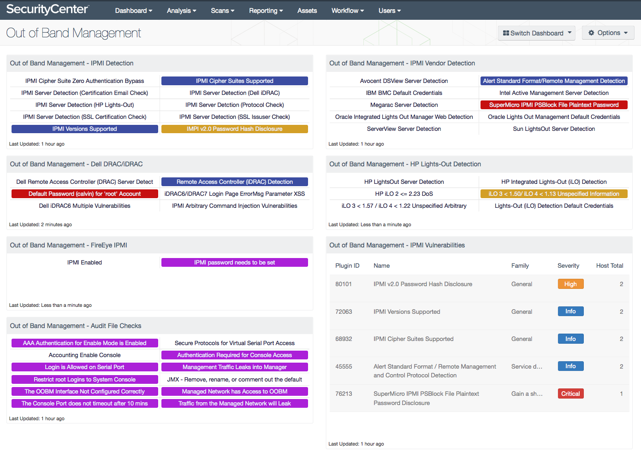Click IPMI Enabled in FireEye IPMI
The height and width of the screenshot is (458, 641).
85,263
